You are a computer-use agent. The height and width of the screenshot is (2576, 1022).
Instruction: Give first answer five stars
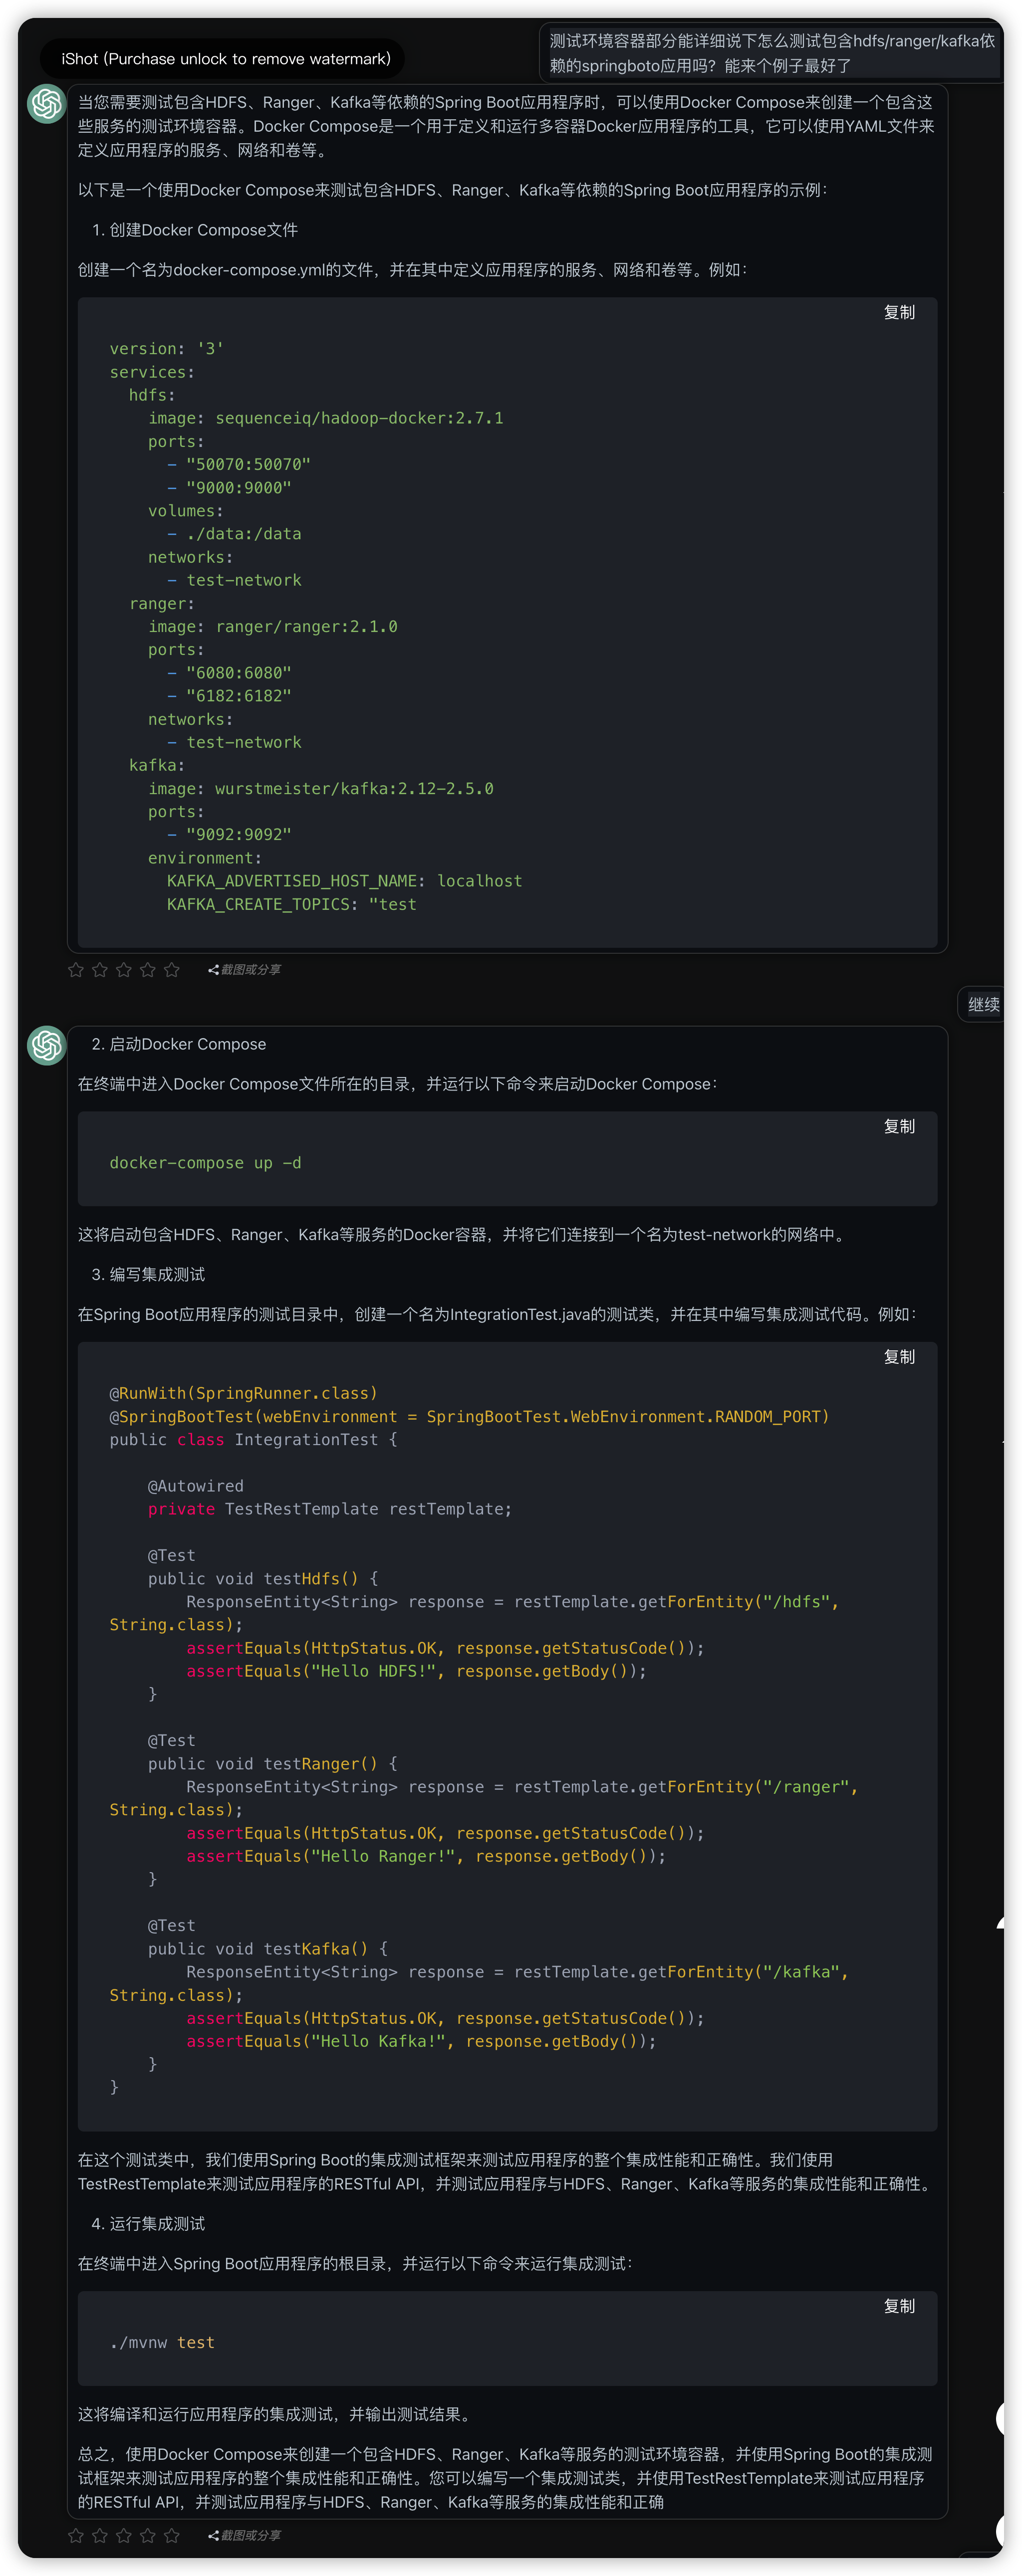click(x=172, y=970)
